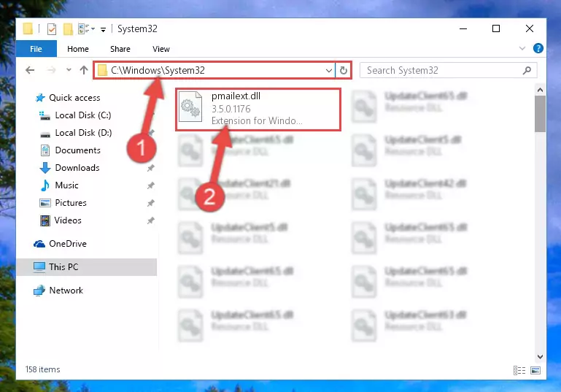The width and height of the screenshot is (561, 392).
Task: Click the magnifier search icon
Action: 527,71
